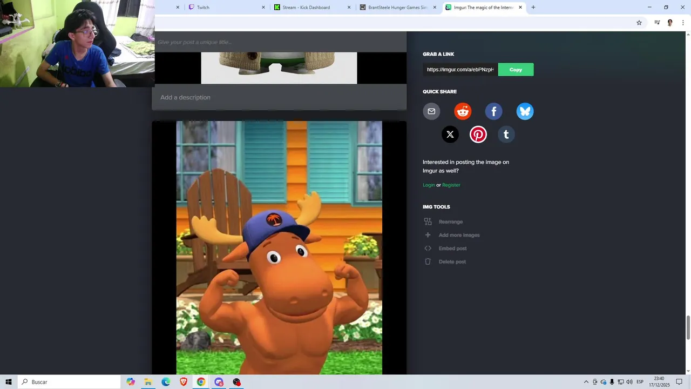
Task: Click the Windows Buscar search box
Action: [69, 382]
